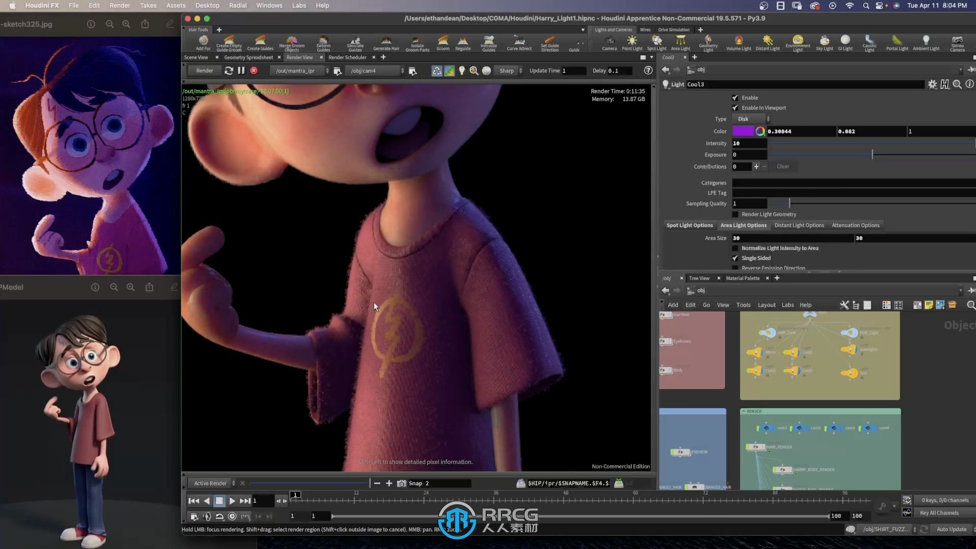
Task: Switch to the Scene View tab
Action: [196, 57]
